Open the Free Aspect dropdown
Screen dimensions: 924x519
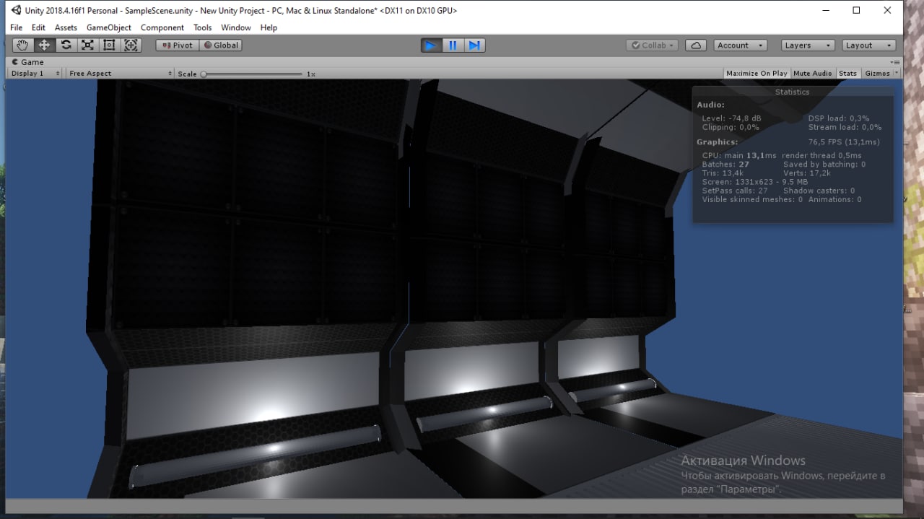(x=120, y=73)
